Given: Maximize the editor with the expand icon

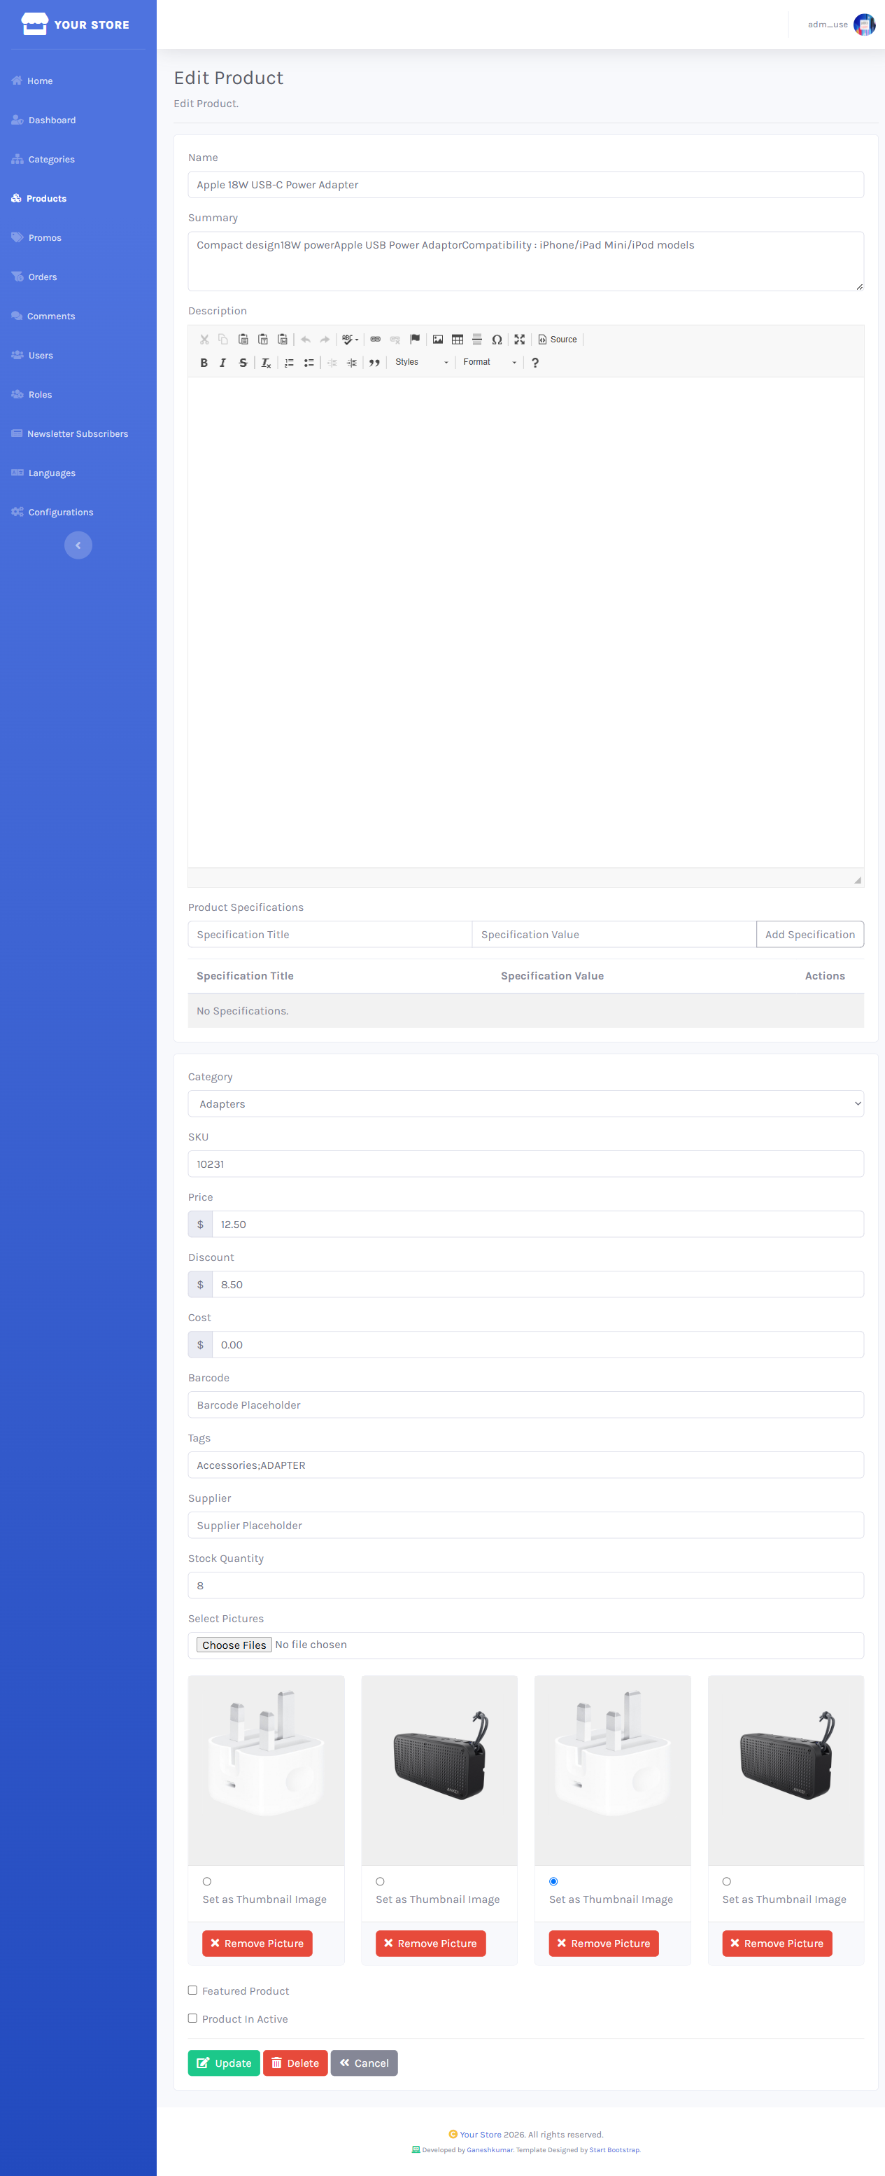Looking at the screenshot, I should 519,340.
